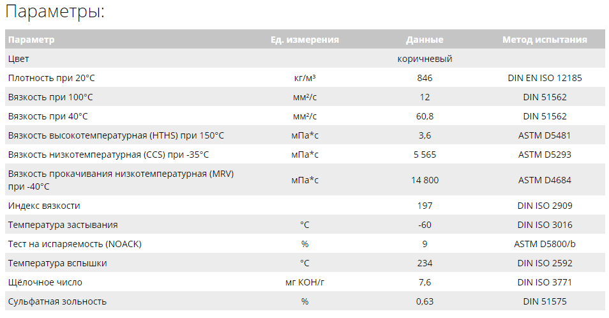Click the "DIN EN ISO 12185" test method

[x=545, y=78]
